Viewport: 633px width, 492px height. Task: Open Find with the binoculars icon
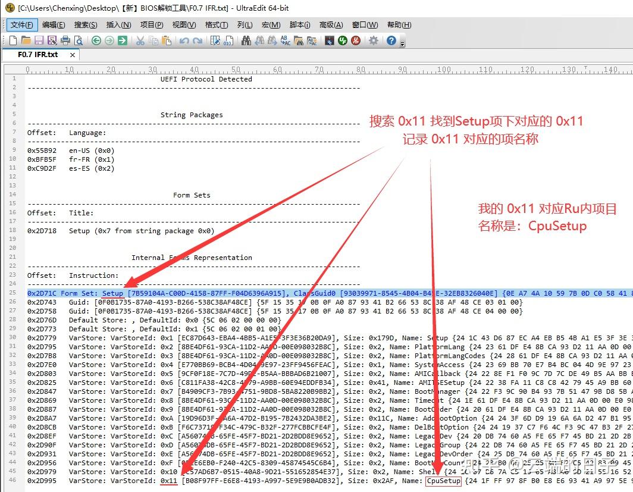point(246,40)
